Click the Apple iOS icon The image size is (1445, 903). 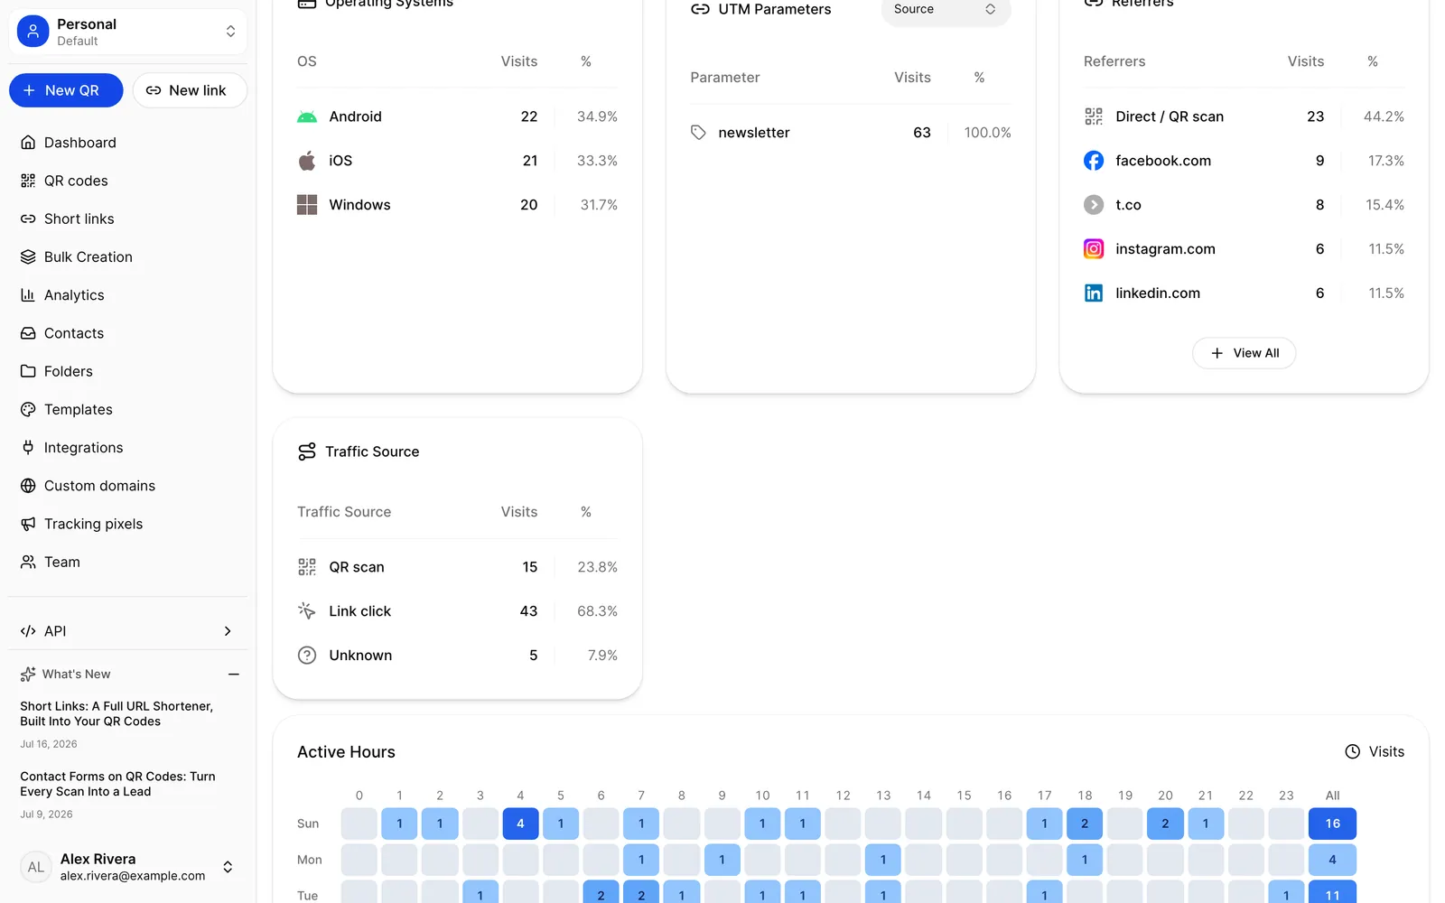tap(307, 161)
